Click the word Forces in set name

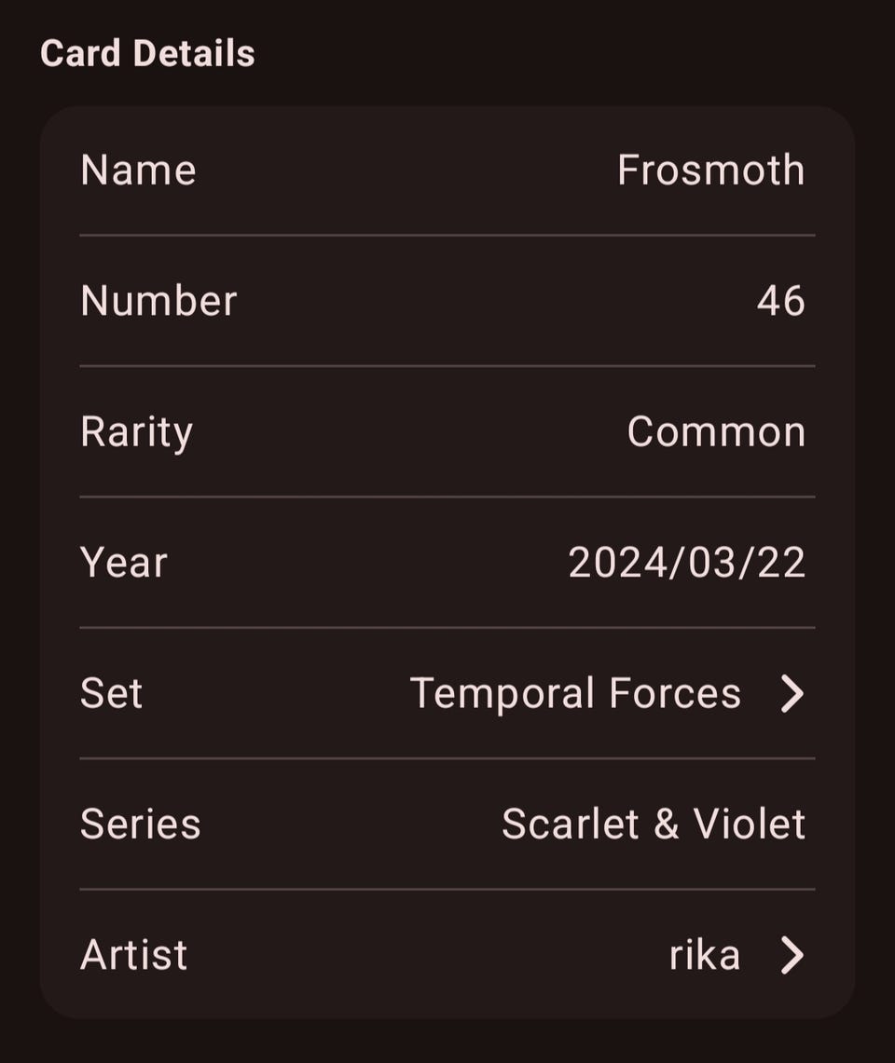tap(675, 694)
